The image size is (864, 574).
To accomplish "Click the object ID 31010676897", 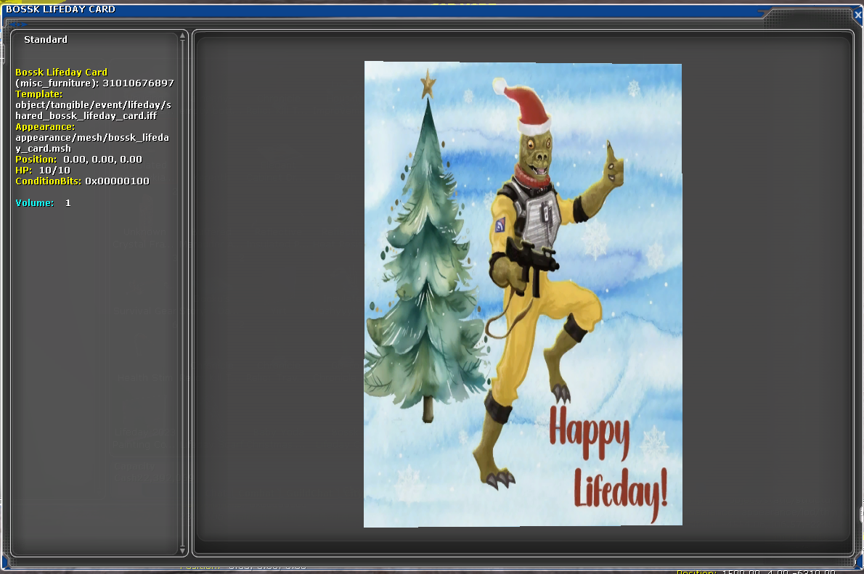I will [138, 83].
